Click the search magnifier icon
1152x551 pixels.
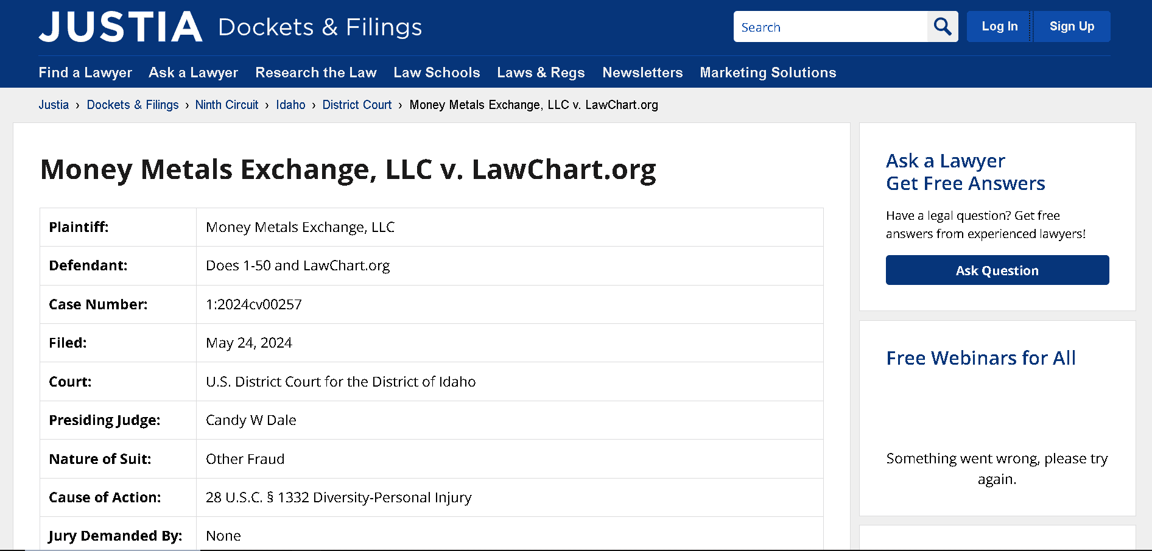point(942,27)
